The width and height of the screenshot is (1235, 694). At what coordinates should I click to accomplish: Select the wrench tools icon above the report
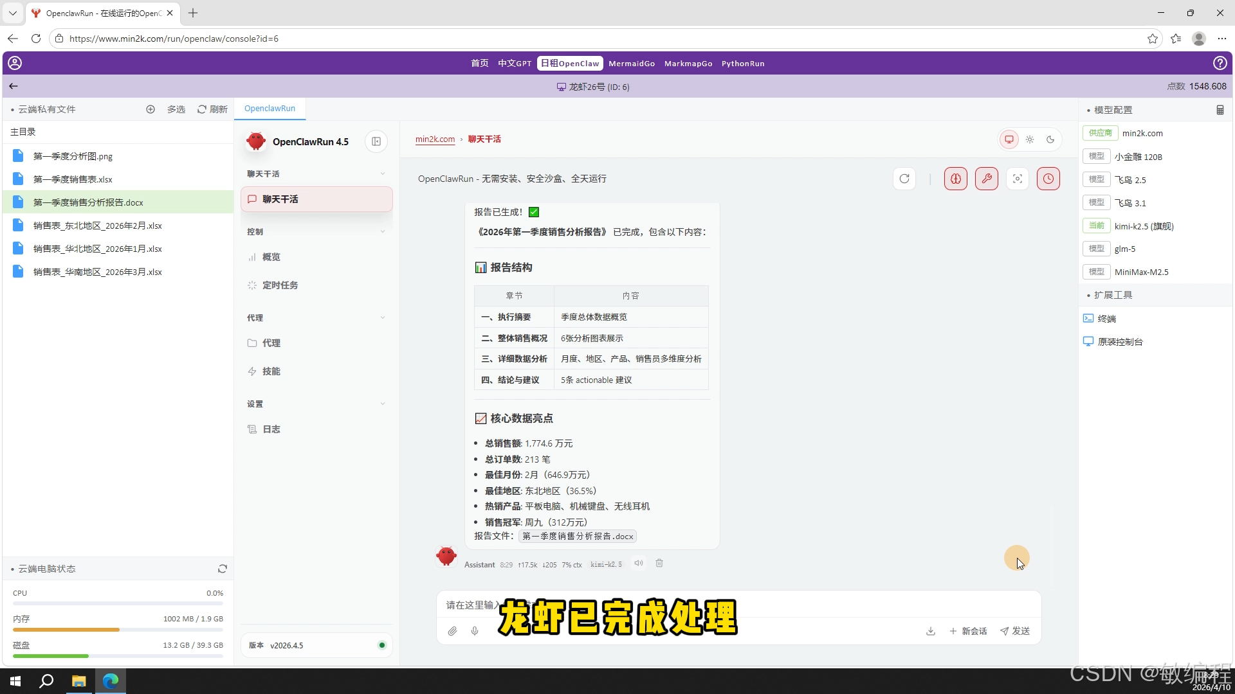[987, 179]
